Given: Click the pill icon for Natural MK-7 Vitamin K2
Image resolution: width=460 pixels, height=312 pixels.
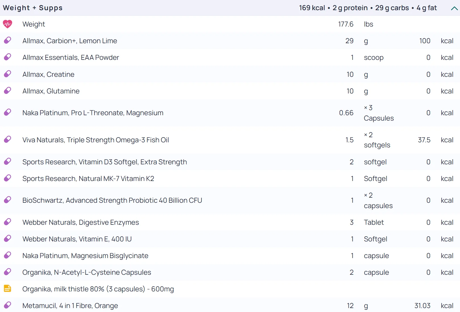Looking at the screenshot, I should (8, 178).
